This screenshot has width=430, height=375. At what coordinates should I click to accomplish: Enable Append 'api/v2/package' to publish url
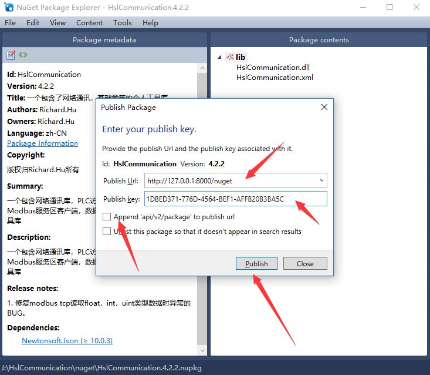pos(107,217)
